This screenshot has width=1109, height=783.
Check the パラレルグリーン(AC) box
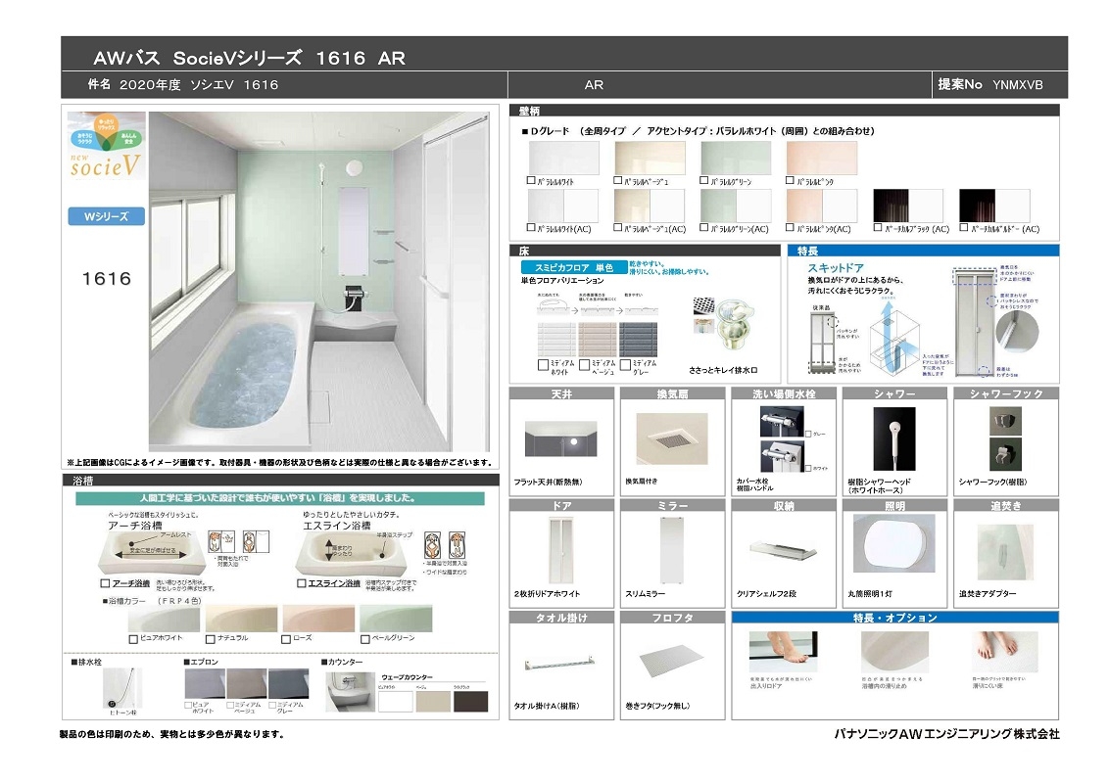pos(703,227)
